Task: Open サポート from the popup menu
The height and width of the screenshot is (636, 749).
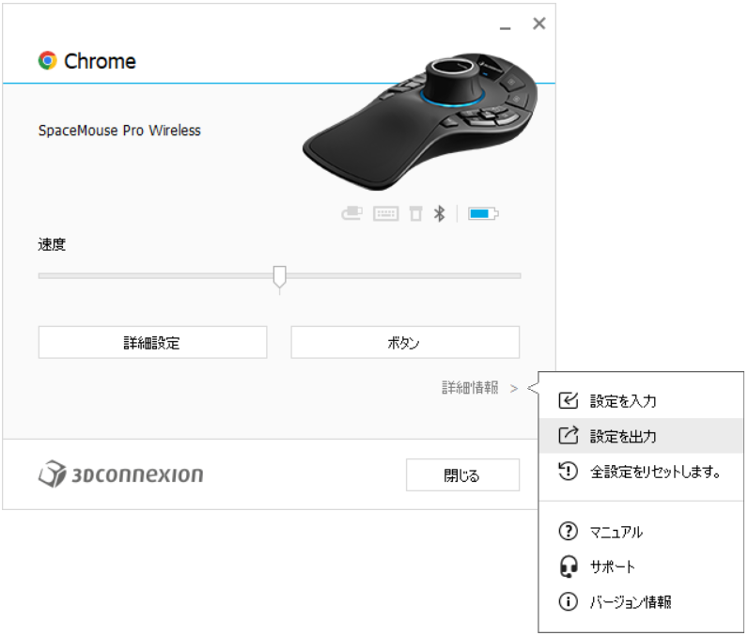Action: coord(641,566)
